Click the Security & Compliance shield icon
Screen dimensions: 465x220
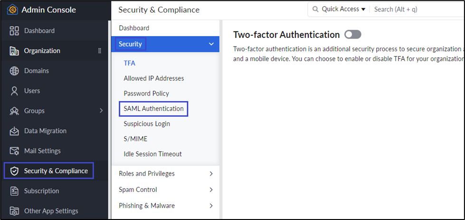pyautogui.click(x=14, y=171)
